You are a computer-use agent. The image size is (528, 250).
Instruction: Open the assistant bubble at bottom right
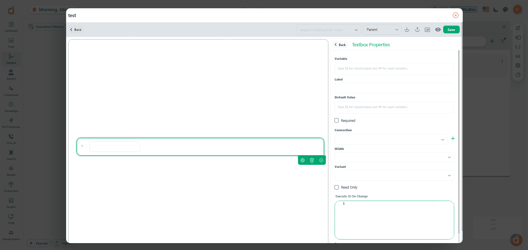coord(516,240)
